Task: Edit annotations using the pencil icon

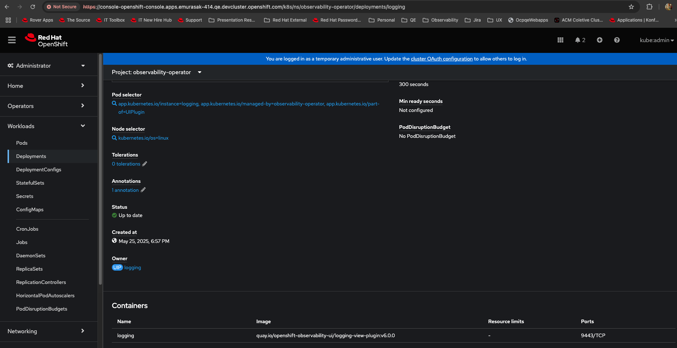Action: pyautogui.click(x=143, y=190)
